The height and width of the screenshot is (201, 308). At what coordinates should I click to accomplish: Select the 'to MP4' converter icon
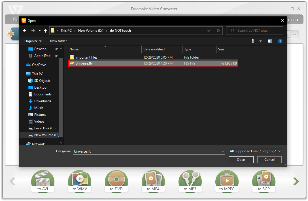(153, 181)
